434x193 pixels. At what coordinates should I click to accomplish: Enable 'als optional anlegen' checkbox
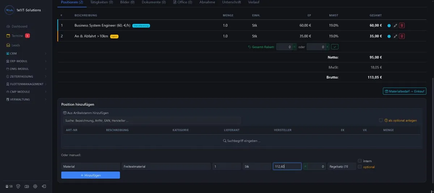pyautogui.click(x=381, y=120)
